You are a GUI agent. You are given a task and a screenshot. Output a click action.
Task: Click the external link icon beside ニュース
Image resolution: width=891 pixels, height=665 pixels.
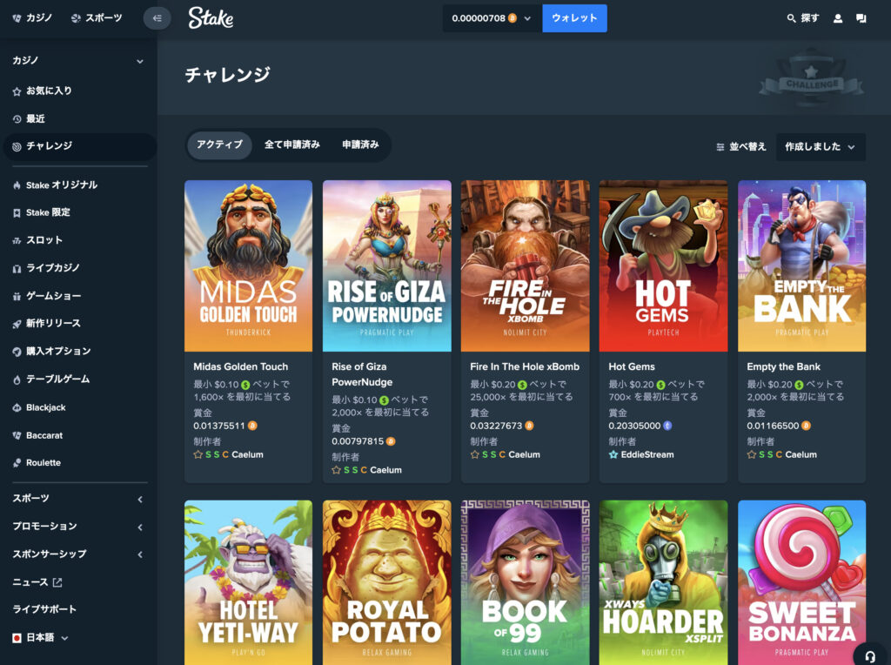[57, 582]
